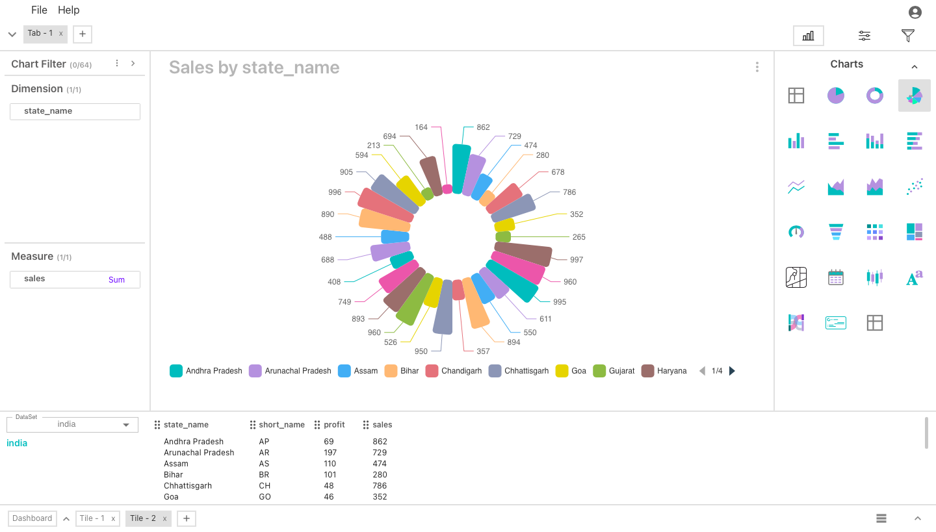This screenshot has height=532, width=936.
Task: Collapse the tab bar chevron next to Tab - 1
Action: point(12,34)
